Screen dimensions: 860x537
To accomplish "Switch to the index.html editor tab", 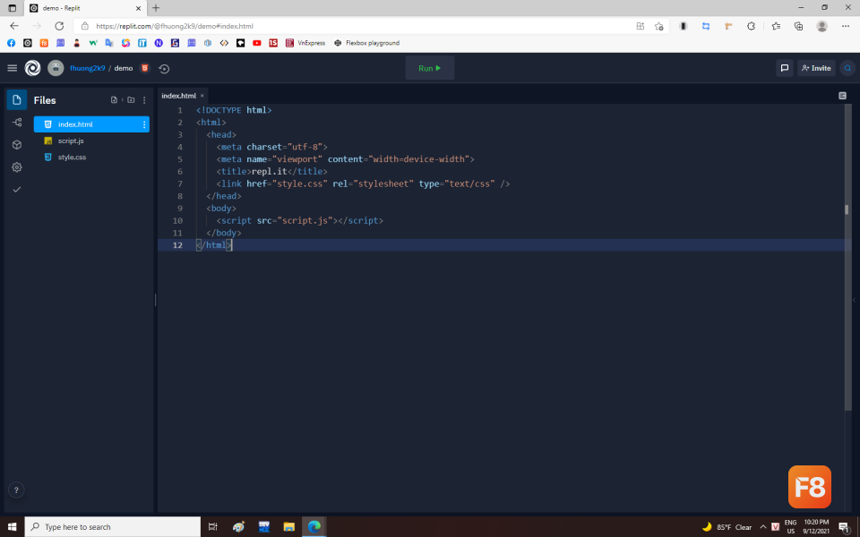I will click(179, 96).
